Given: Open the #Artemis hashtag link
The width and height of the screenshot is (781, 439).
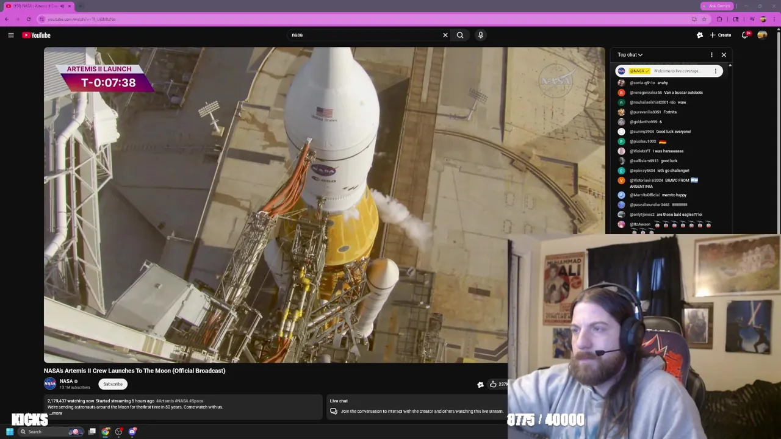Looking at the screenshot, I should 165,401.
